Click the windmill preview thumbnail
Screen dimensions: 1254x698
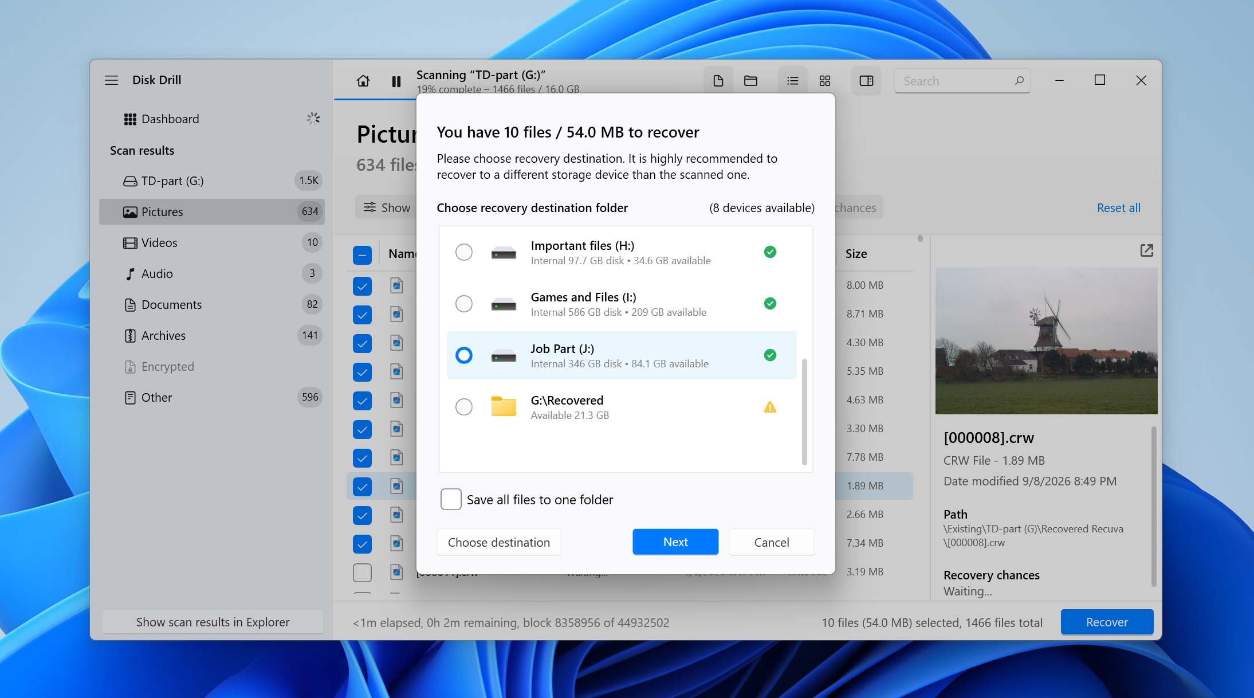[1046, 340]
